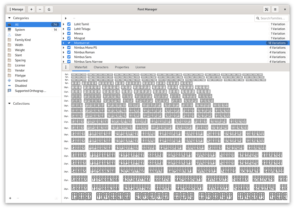Open the Width folder icon

pyautogui.click(x=9, y=45)
